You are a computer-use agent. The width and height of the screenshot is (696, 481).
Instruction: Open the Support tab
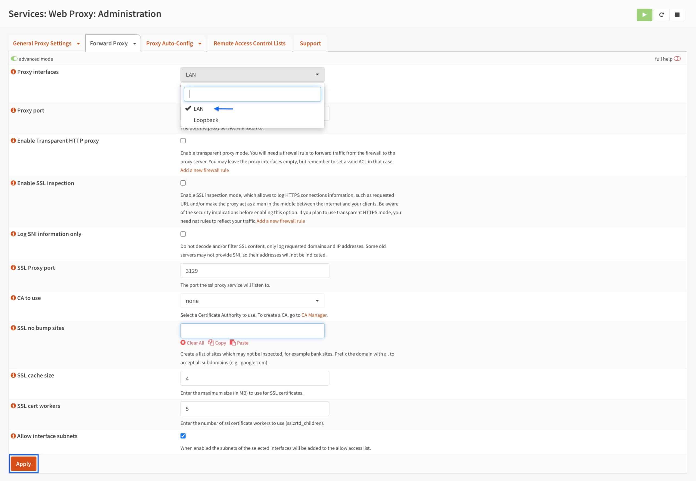point(310,44)
